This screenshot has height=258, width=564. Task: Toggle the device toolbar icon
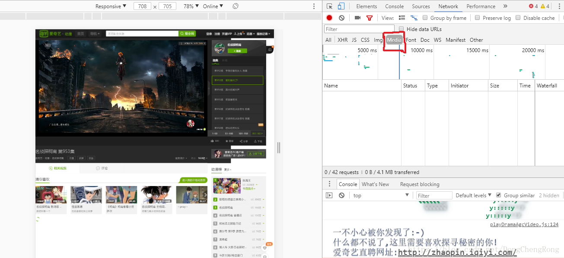point(341,6)
